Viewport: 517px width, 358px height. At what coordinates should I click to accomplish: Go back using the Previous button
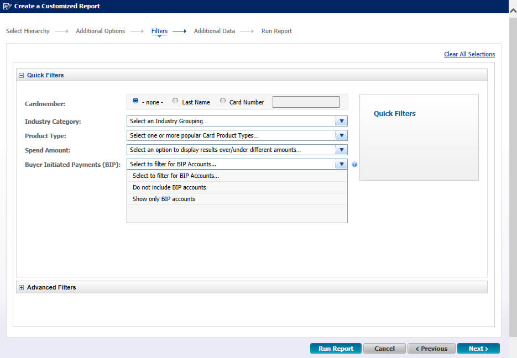coord(431,348)
